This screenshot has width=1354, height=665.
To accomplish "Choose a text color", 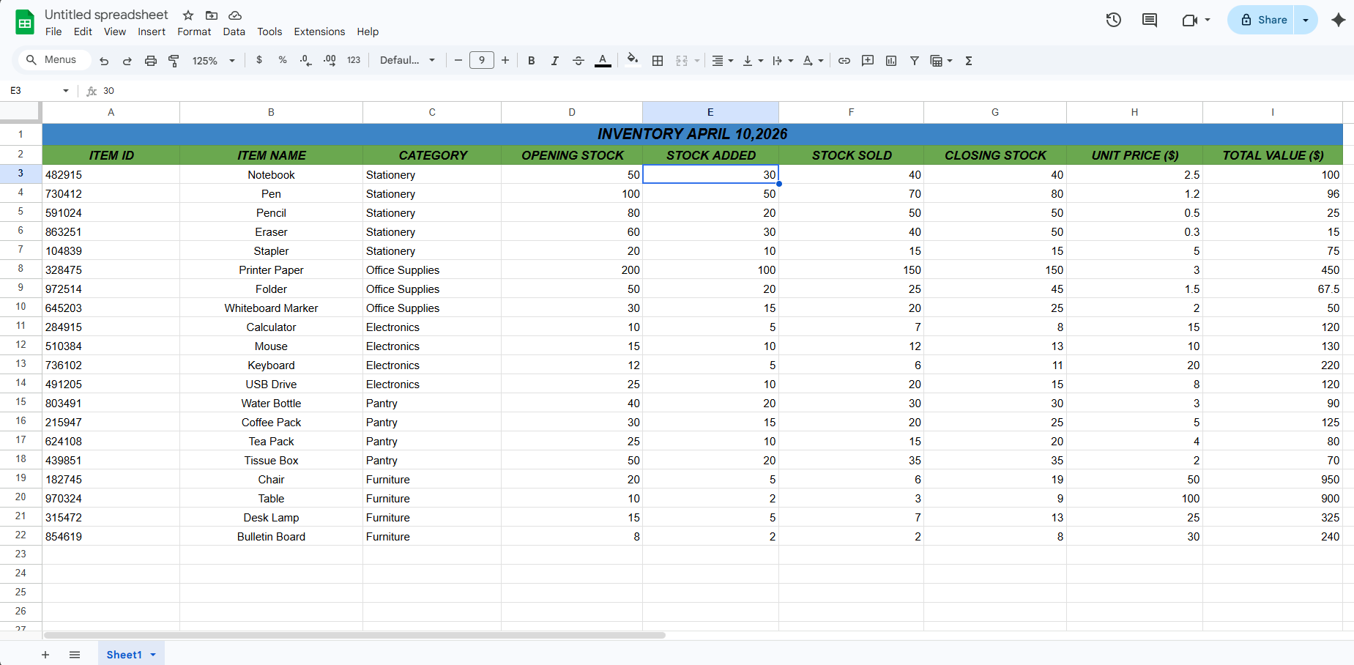I will coord(603,61).
